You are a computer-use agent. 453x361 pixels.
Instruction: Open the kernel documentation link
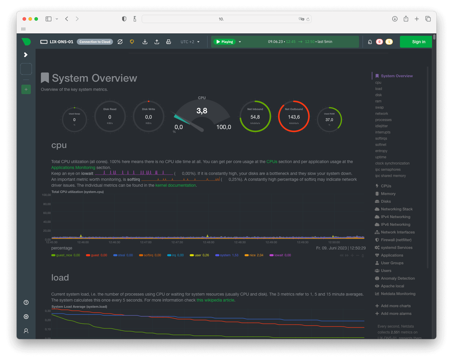point(176,185)
